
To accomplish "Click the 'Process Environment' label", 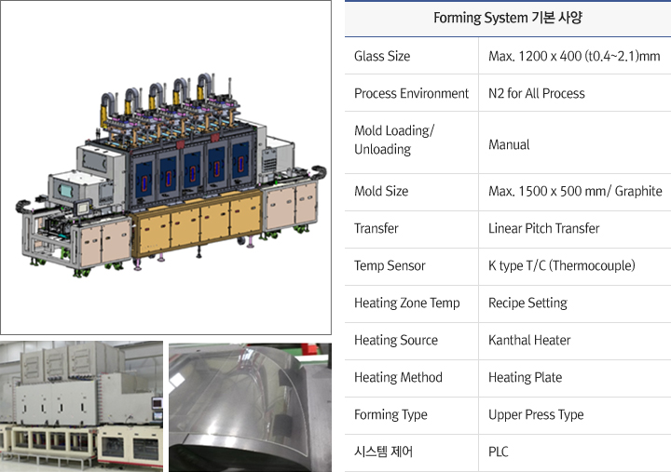I will pos(411,93).
